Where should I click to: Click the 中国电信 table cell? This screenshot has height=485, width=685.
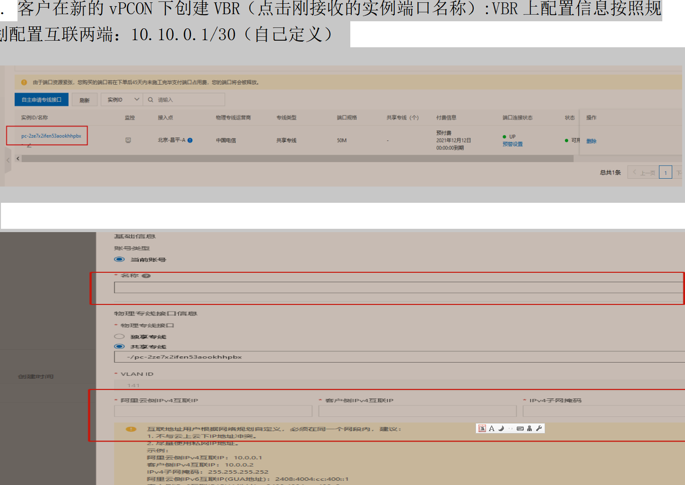(226, 140)
